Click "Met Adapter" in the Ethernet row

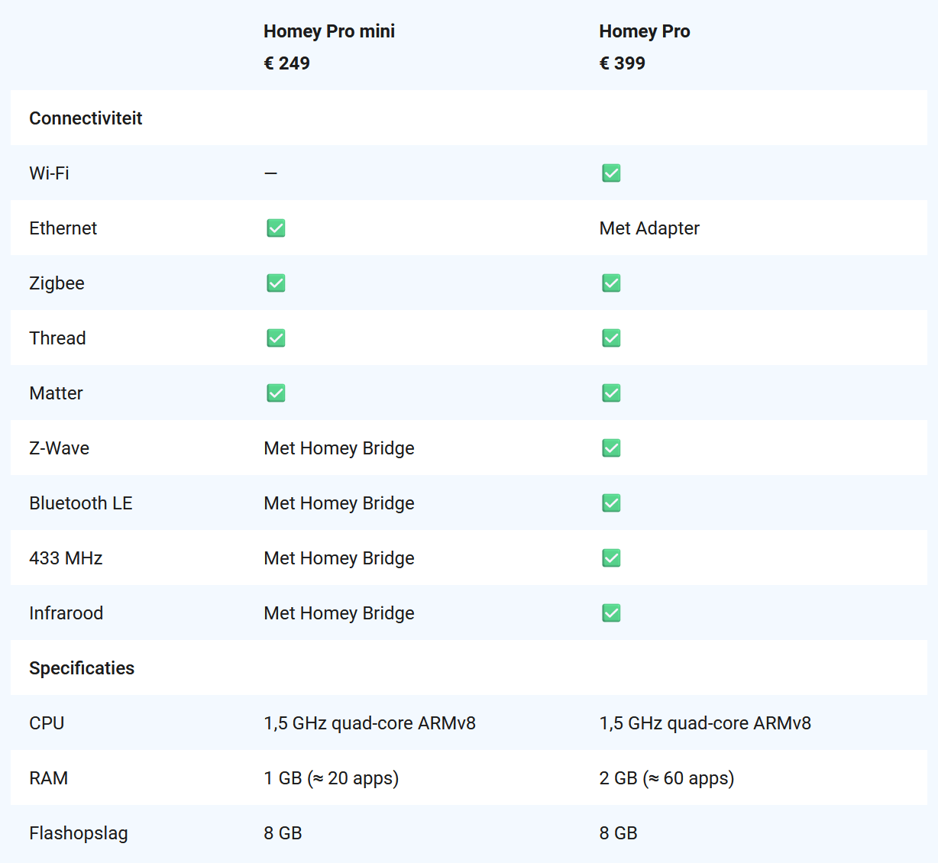click(649, 228)
